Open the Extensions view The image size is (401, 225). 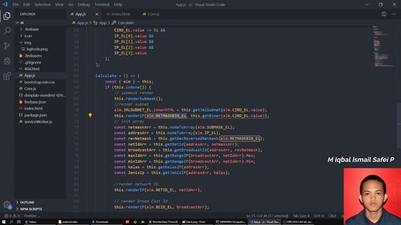coord(7,76)
